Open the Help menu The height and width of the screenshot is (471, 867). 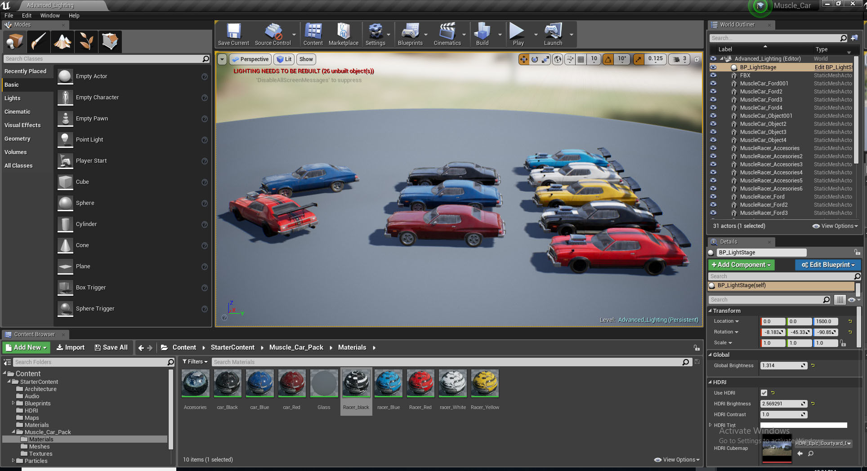tap(74, 15)
